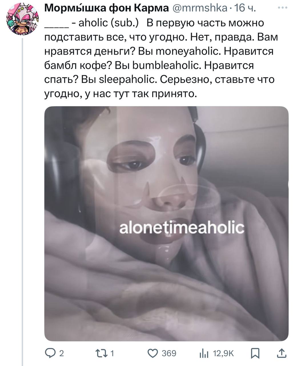Click the alonetimeaholic caption on image
Screen dimensions: 295x366
point(182,228)
